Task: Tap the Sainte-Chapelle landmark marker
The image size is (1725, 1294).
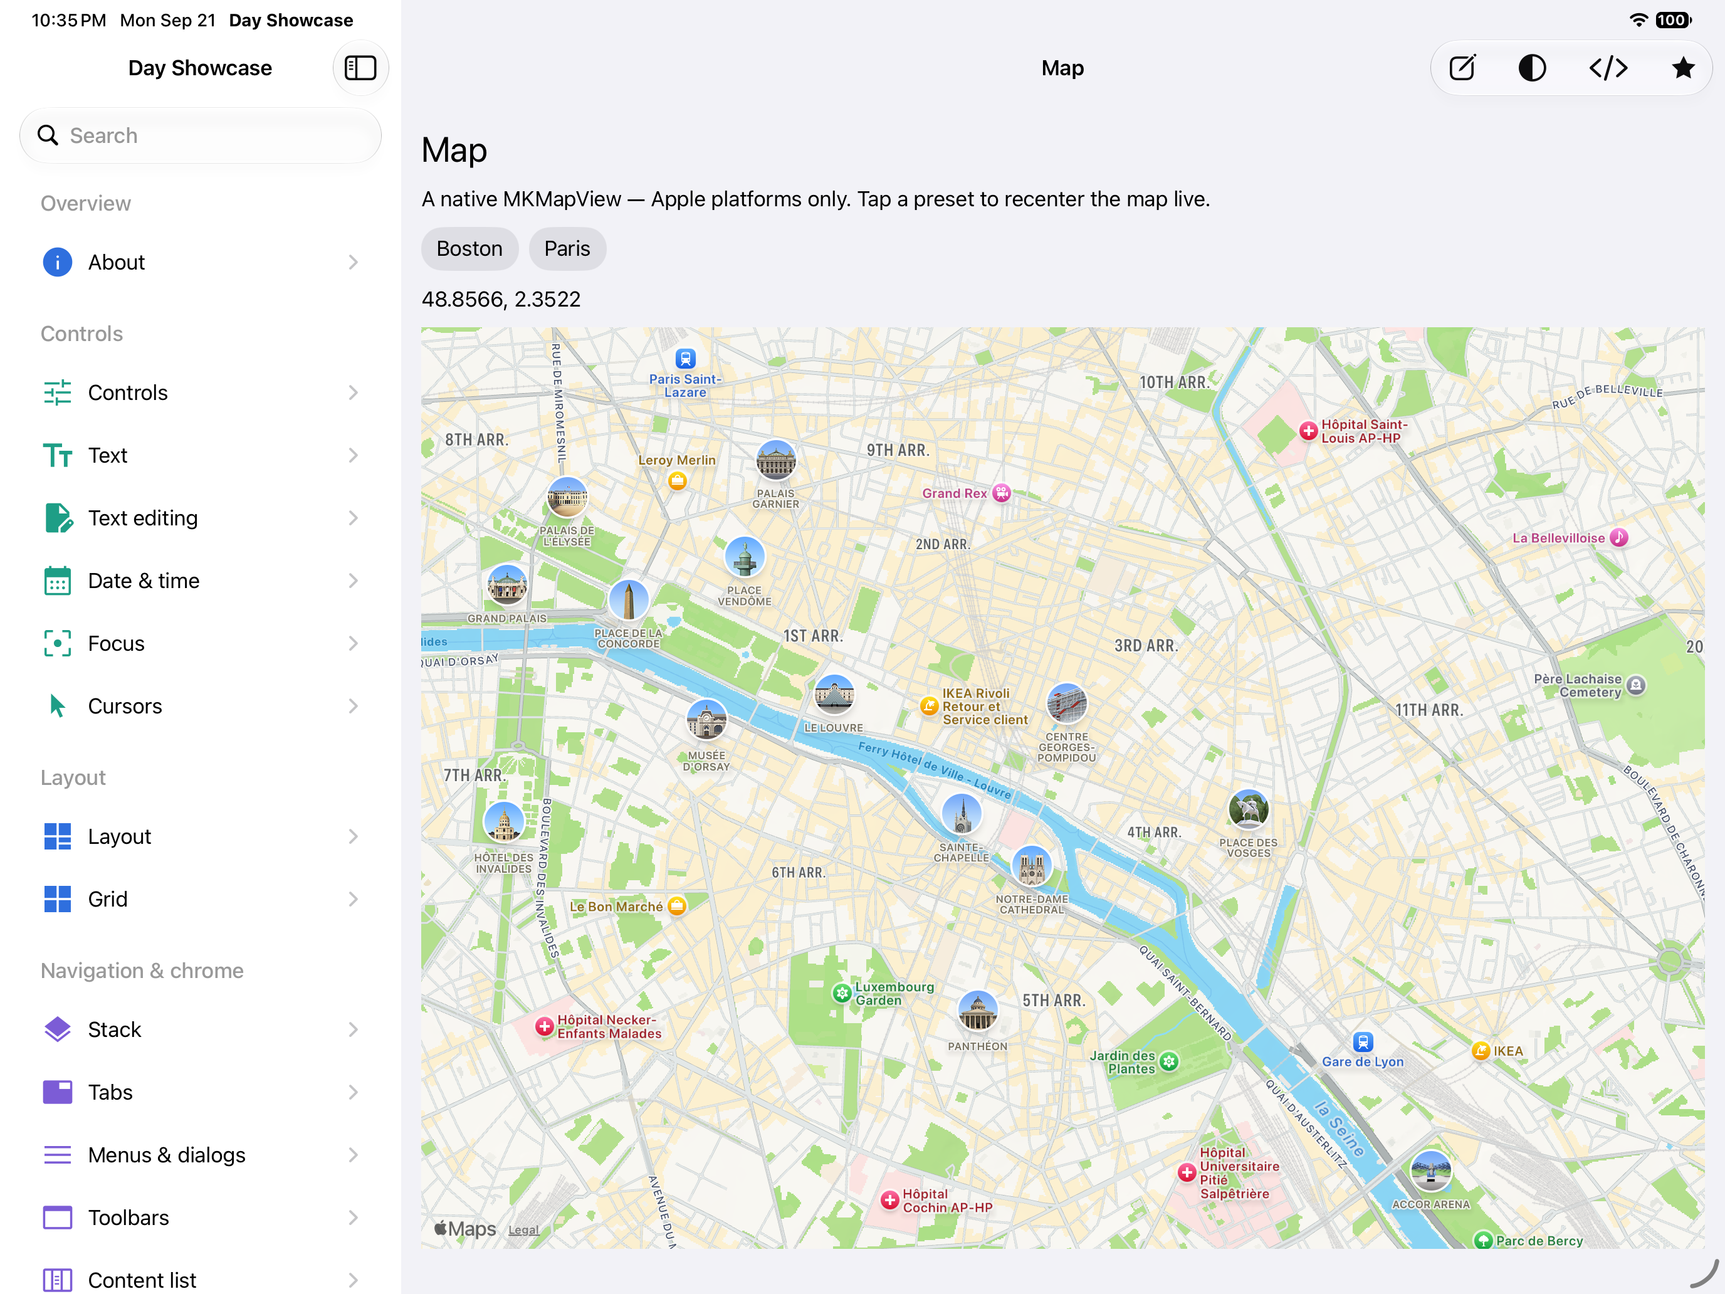Action: (962, 814)
